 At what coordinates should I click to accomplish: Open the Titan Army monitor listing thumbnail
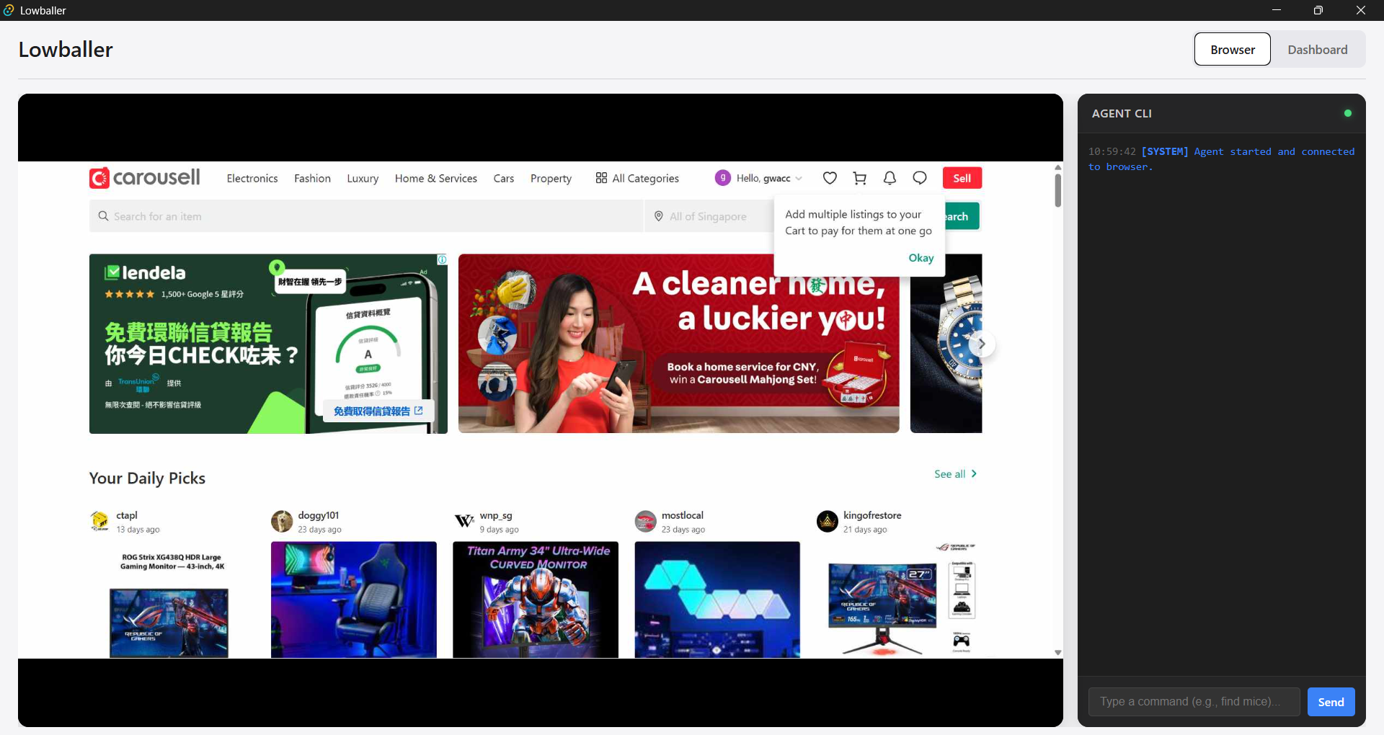(535, 600)
